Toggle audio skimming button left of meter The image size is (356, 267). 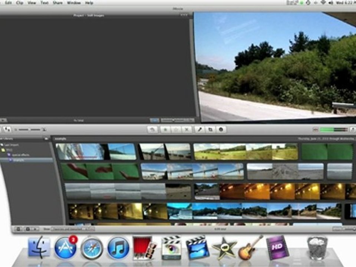315,130
